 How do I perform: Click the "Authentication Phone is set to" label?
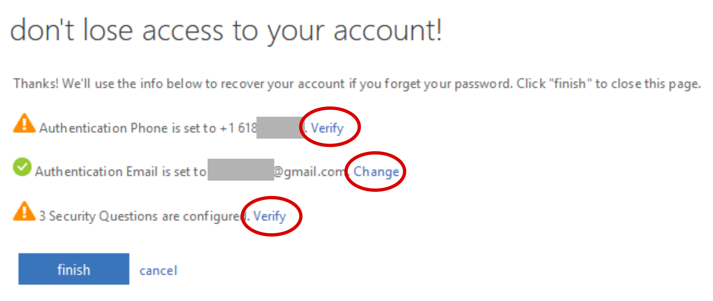pos(128,128)
